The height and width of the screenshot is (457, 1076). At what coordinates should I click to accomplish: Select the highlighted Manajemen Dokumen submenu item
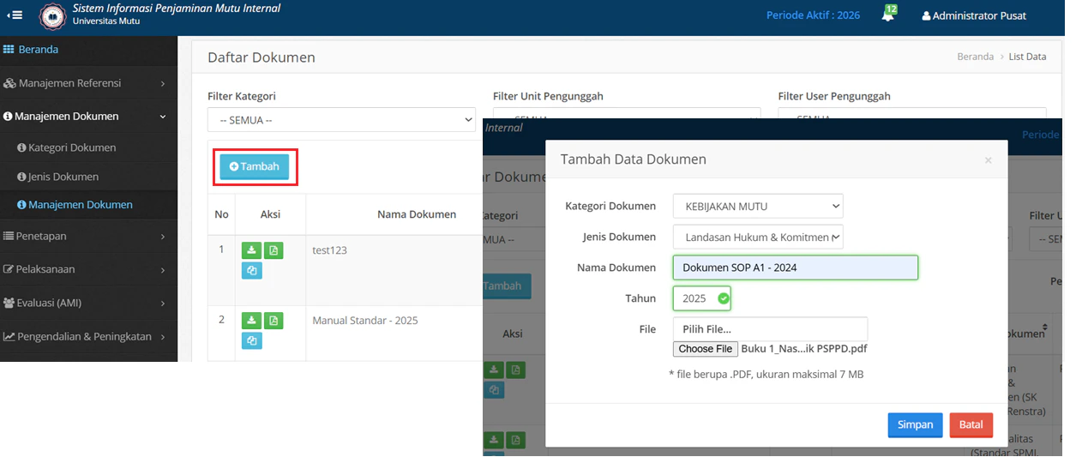81,205
